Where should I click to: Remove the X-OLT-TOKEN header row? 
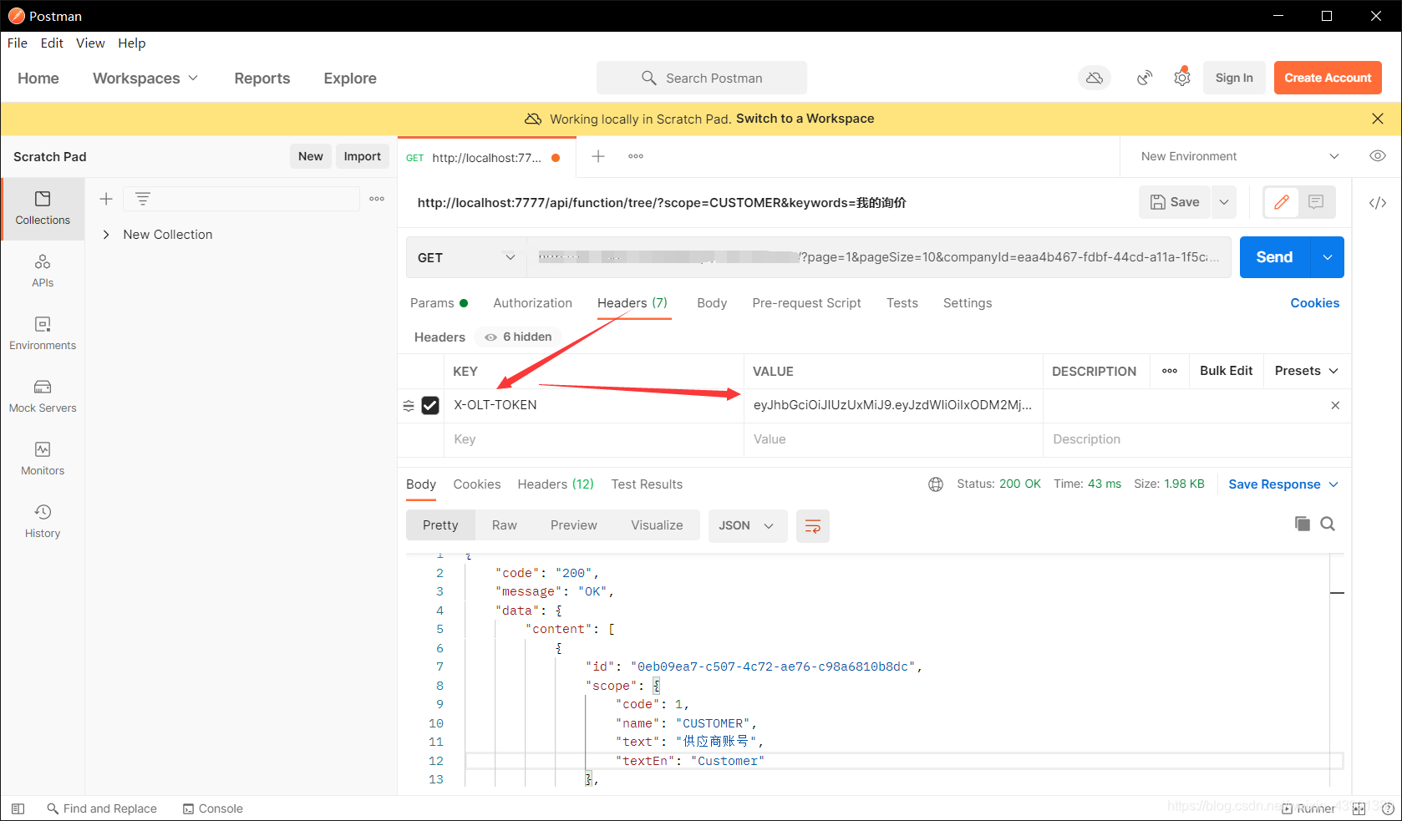tap(1335, 405)
